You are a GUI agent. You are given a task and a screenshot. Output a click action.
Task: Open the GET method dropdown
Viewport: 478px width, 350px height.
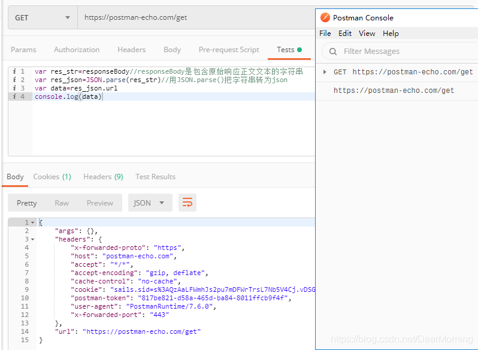pyautogui.click(x=43, y=18)
